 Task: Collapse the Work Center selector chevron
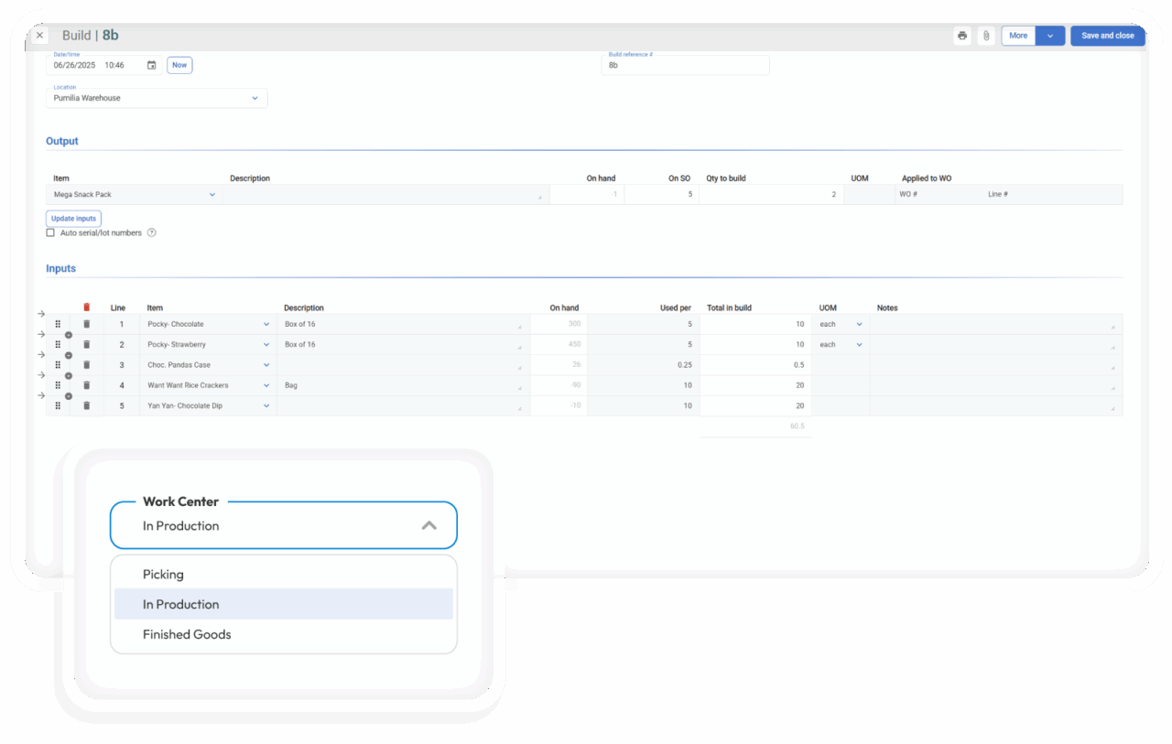[x=429, y=525]
